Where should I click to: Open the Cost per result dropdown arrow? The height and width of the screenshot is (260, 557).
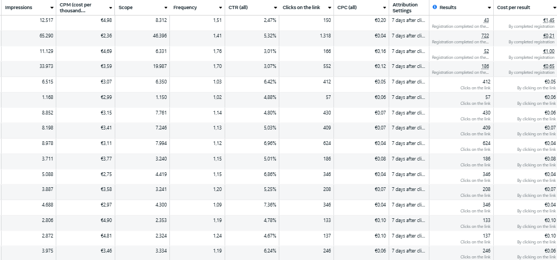pyautogui.click(x=554, y=8)
